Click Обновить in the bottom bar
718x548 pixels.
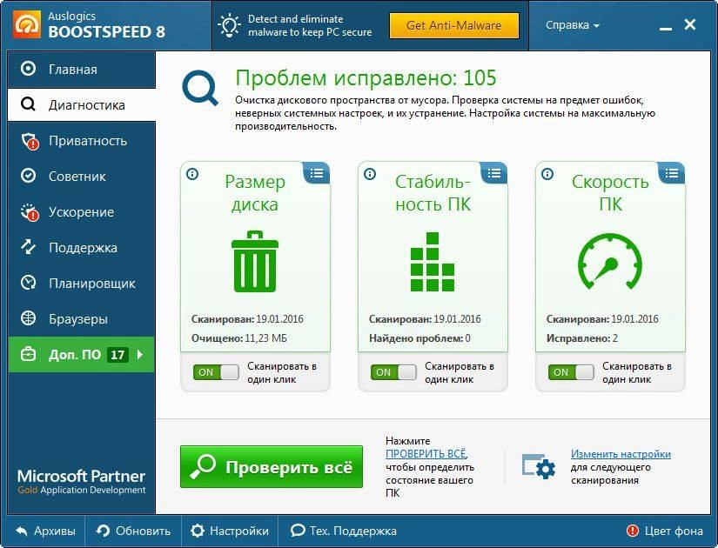[133, 531]
